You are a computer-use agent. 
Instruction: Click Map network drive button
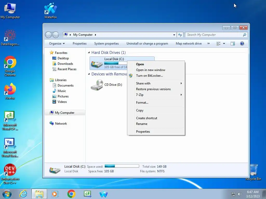[189, 44]
